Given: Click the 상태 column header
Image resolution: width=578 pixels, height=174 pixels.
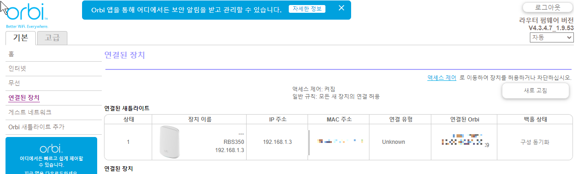Looking at the screenshot, I should [128, 120].
